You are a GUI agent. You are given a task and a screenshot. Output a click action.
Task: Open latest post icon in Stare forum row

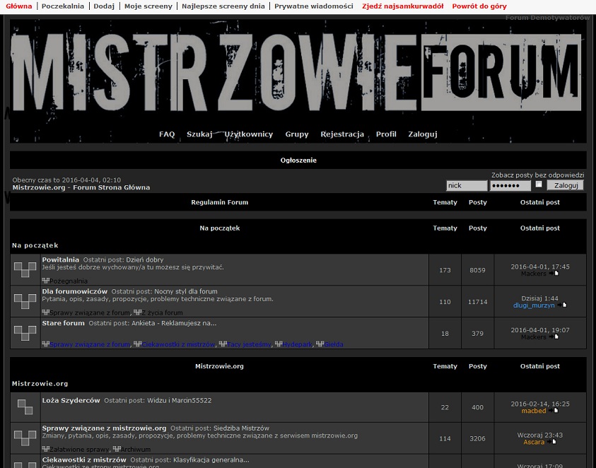pyautogui.click(x=554, y=337)
